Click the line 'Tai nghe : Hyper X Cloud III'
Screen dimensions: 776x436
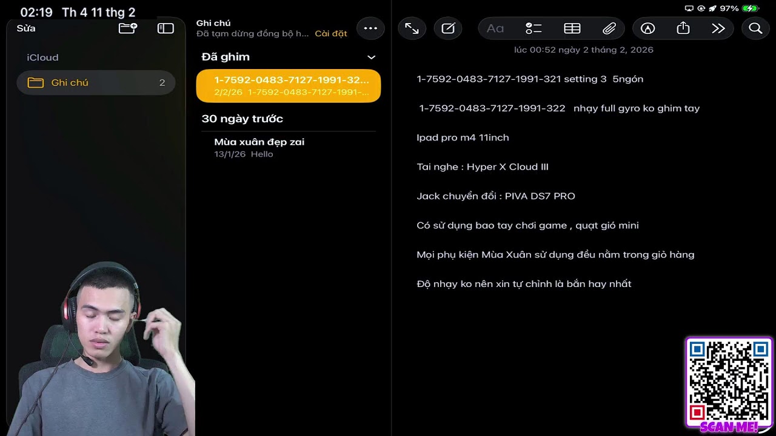[x=483, y=167]
